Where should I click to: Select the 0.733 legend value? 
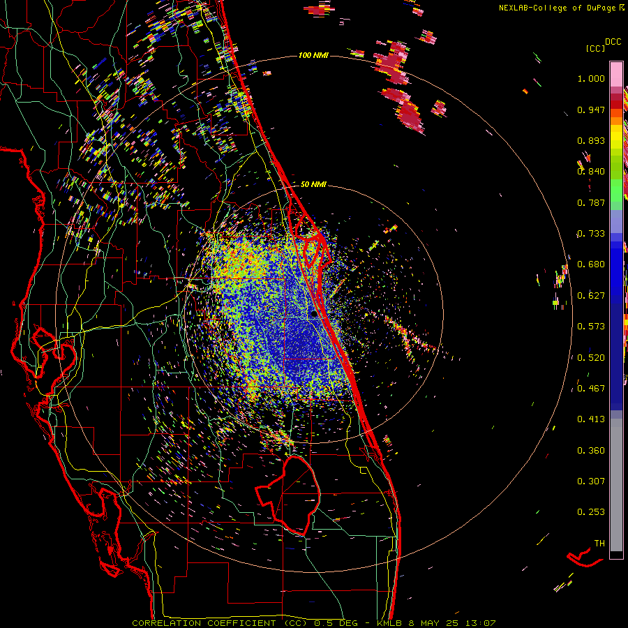[591, 234]
